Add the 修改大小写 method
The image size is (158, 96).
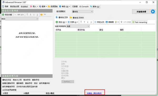pos(17,80)
